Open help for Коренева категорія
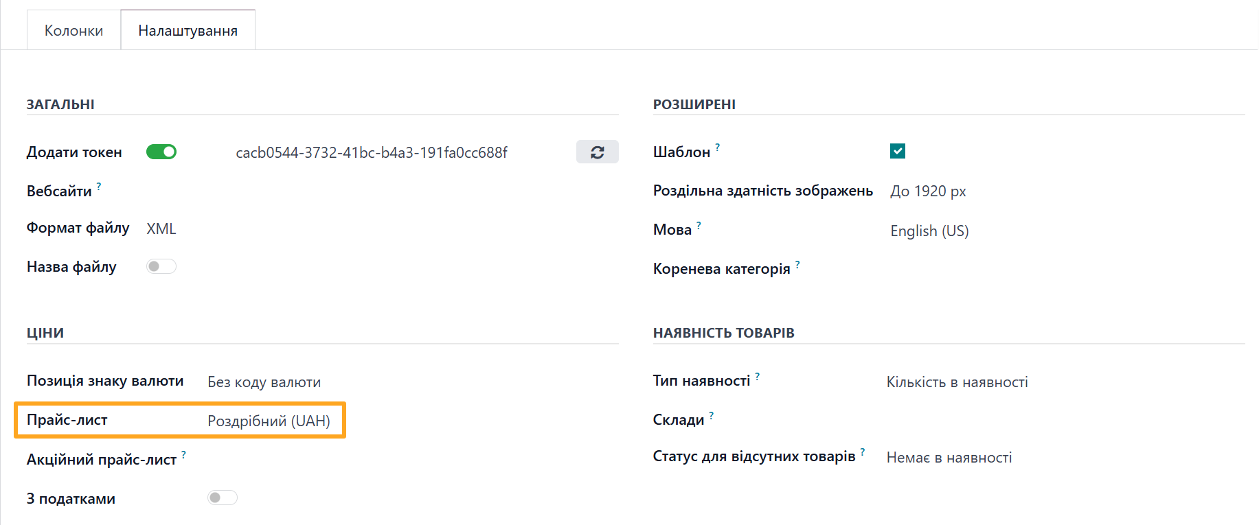 797,264
